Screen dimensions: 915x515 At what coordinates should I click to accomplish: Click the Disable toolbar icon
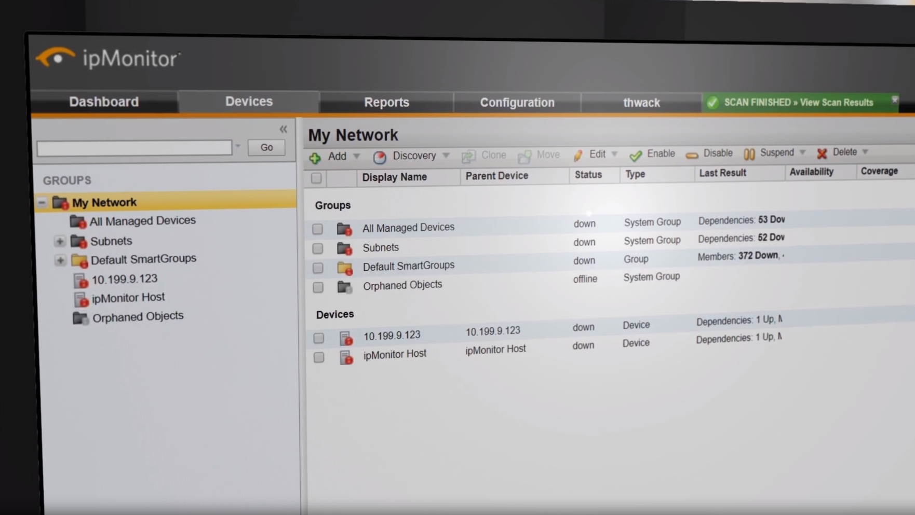692,155
